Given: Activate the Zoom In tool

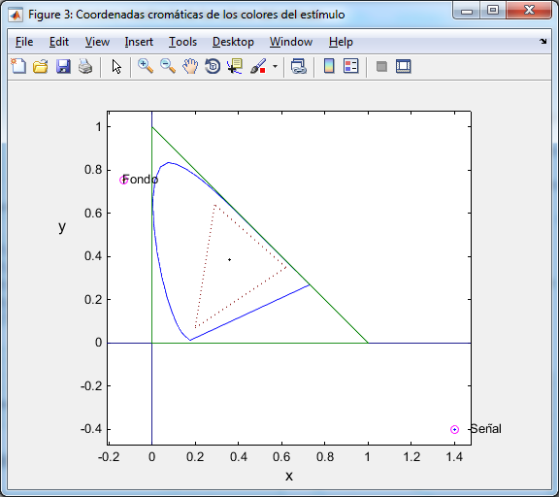Looking at the screenshot, I should pyautogui.click(x=146, y=66).
